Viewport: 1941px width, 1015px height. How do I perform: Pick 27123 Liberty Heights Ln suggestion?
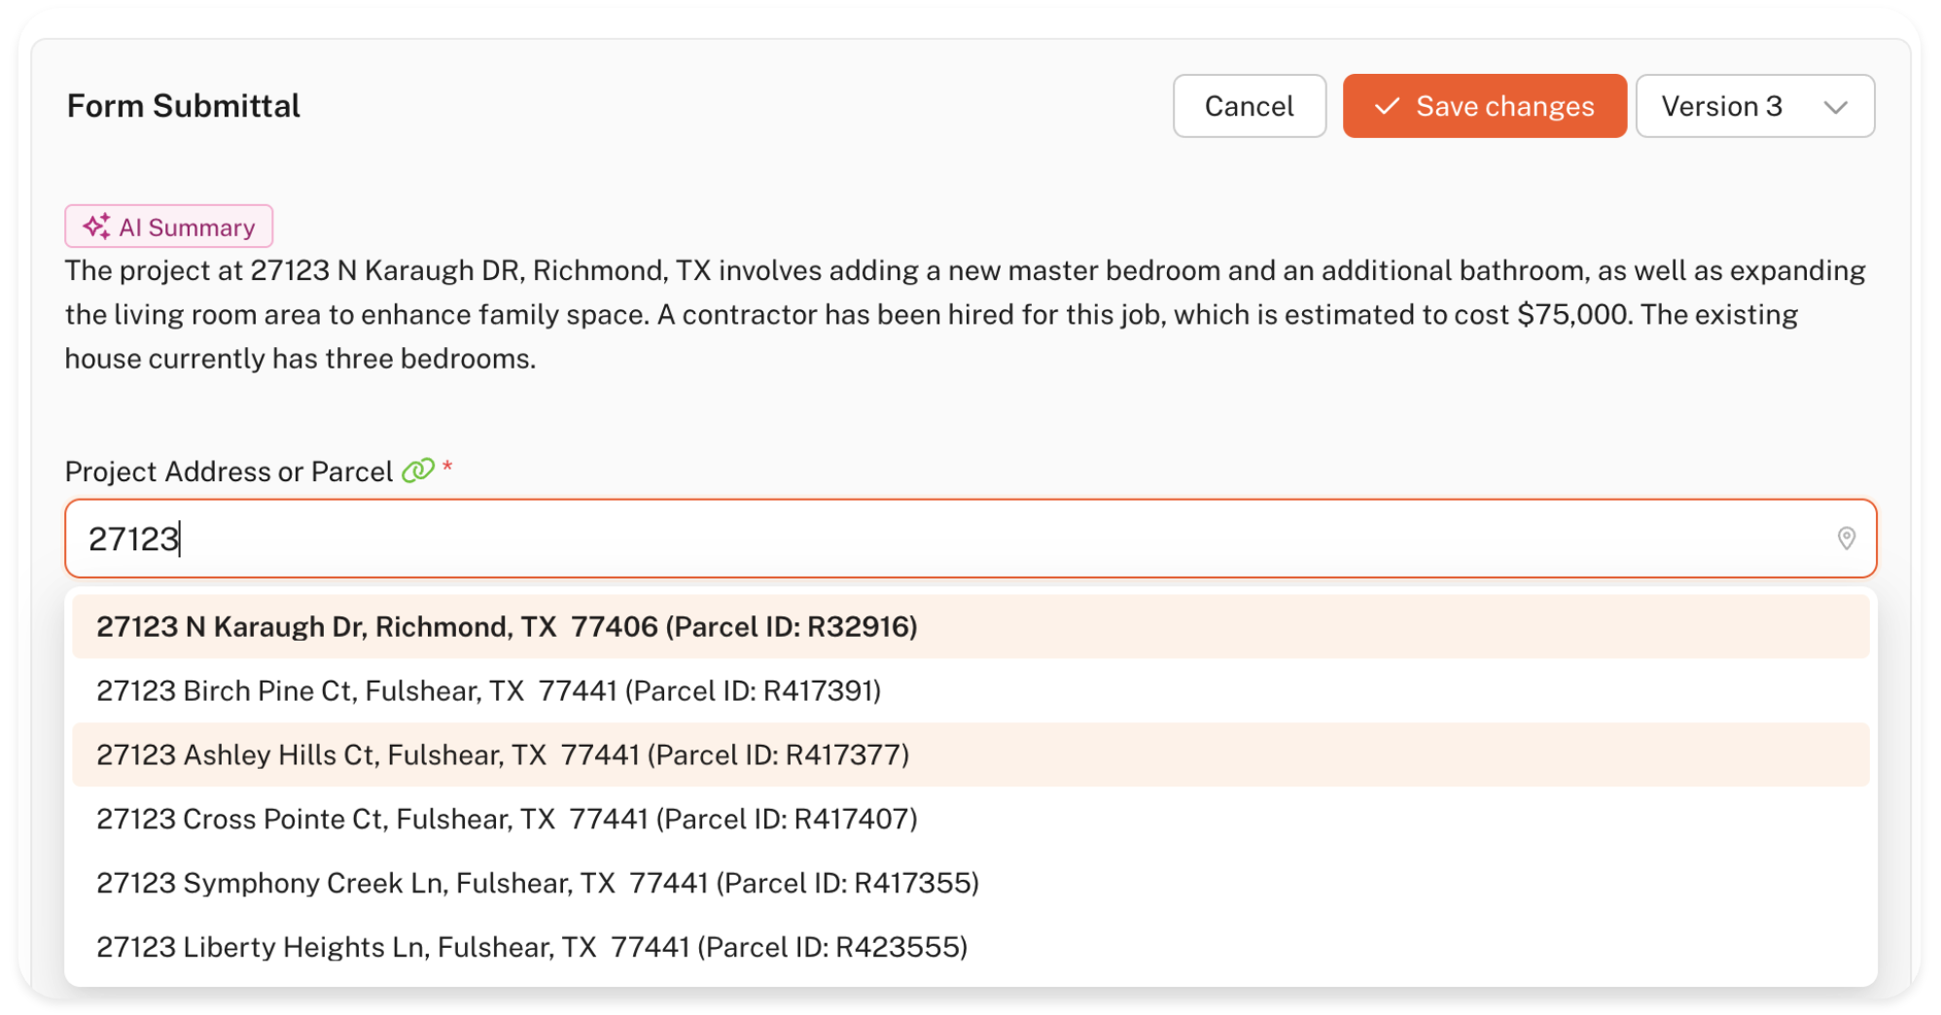[x=531, y=948]
